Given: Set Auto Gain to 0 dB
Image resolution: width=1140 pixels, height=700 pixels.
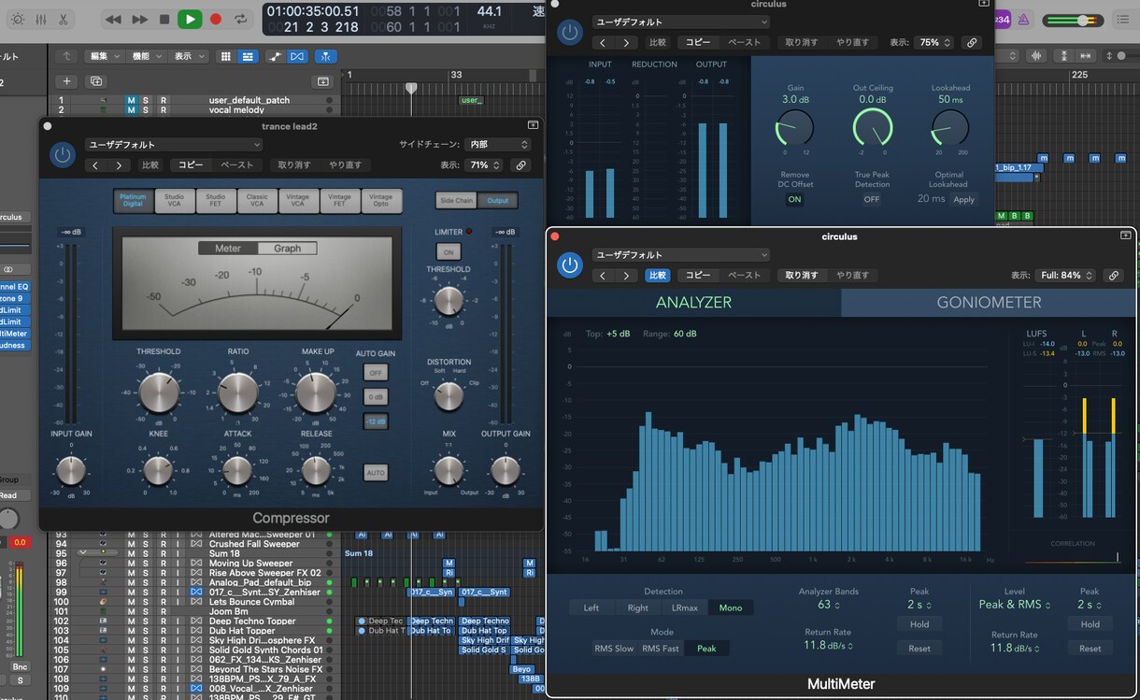Looking at the screenshot, I should pos(376,396).
